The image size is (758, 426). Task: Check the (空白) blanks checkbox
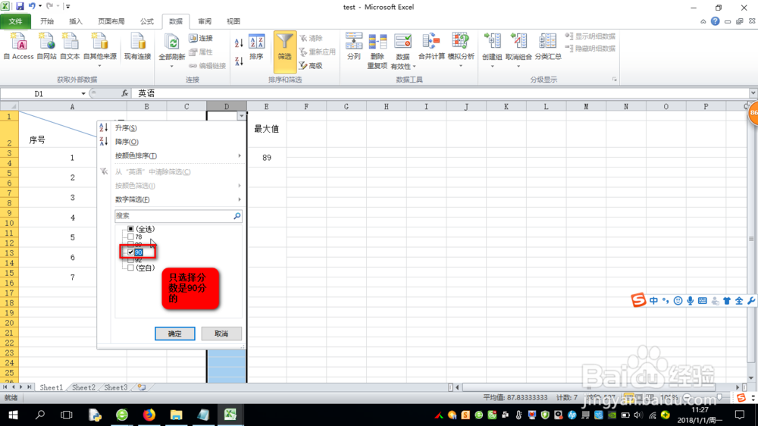pyautogui.click(x=130, y=268)
